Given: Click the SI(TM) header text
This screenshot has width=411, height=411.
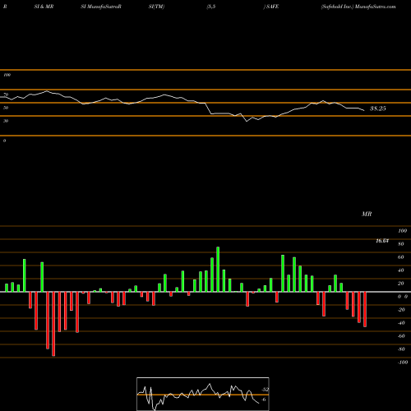Looking at the screenshot, I should tap(156, 7).
